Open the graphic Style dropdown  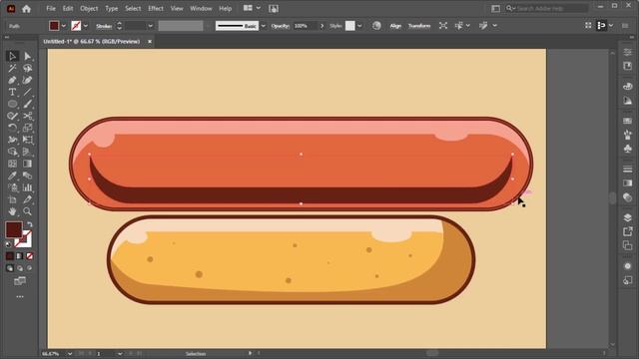click(359, 26)
